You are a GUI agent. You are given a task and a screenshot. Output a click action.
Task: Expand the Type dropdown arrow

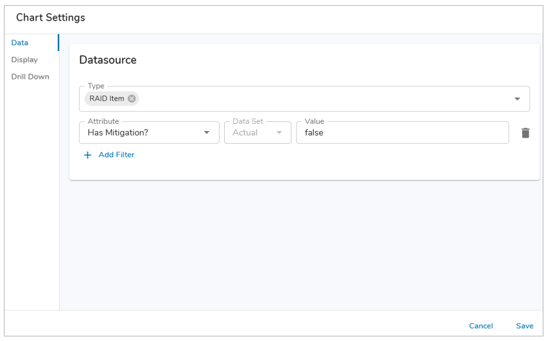517,99
